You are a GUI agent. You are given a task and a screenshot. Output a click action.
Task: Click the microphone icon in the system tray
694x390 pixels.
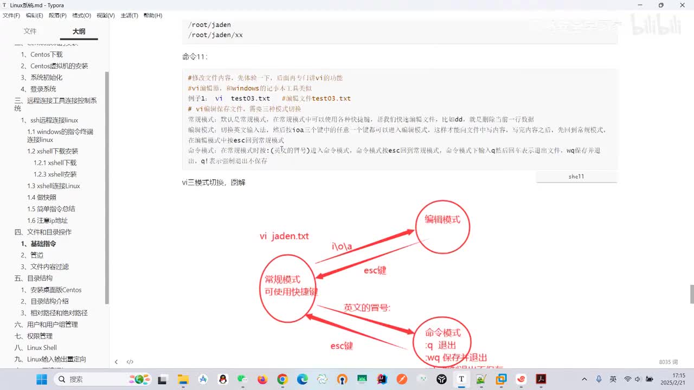599,379
